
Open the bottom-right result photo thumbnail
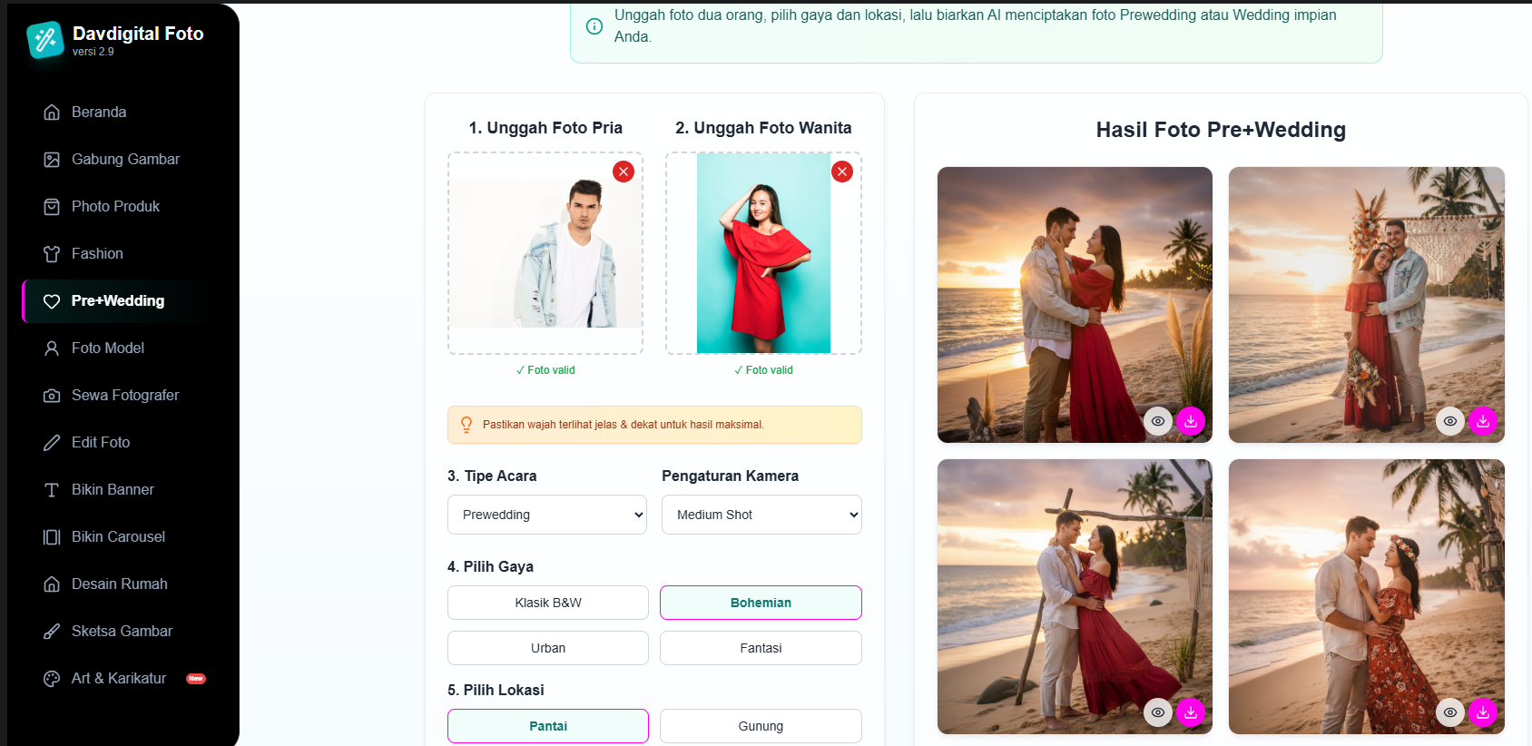[x=1365, y=581]
